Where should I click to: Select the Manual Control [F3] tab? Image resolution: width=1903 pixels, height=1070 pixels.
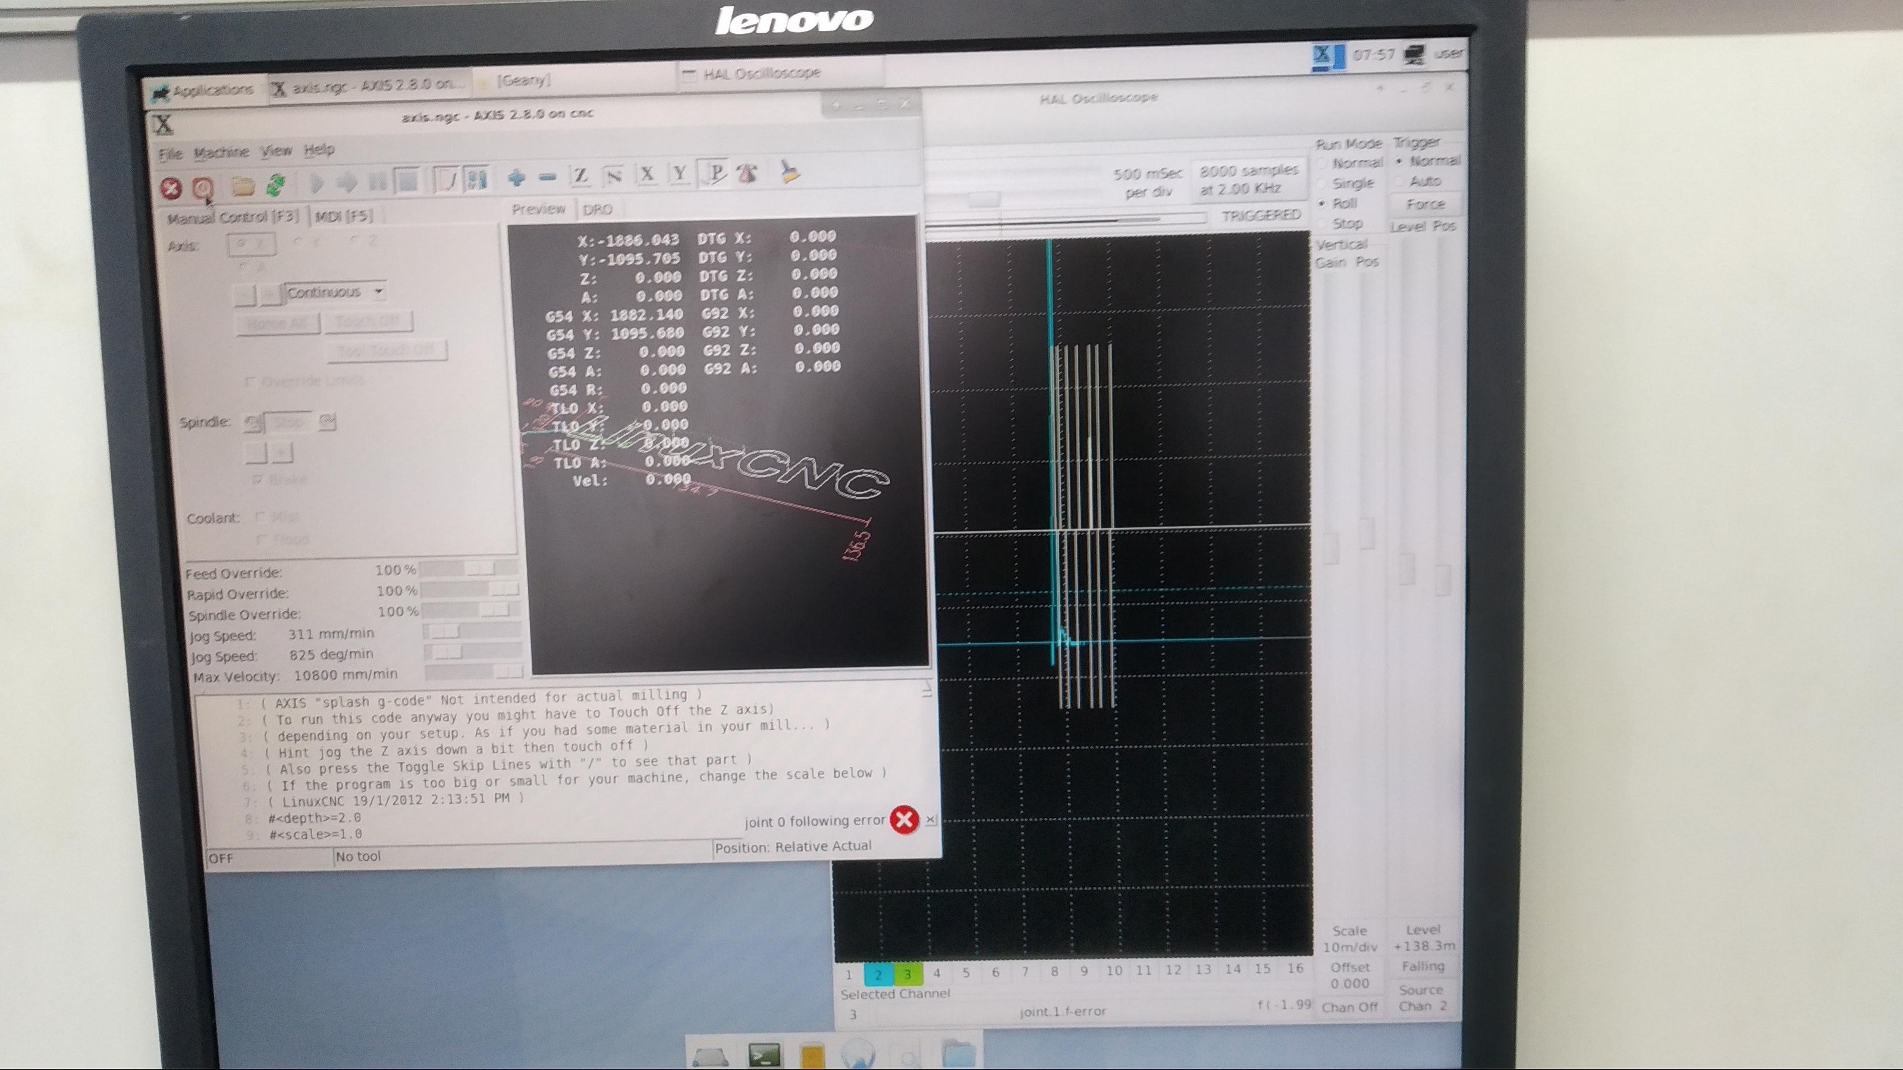click(x=233, y=217)
